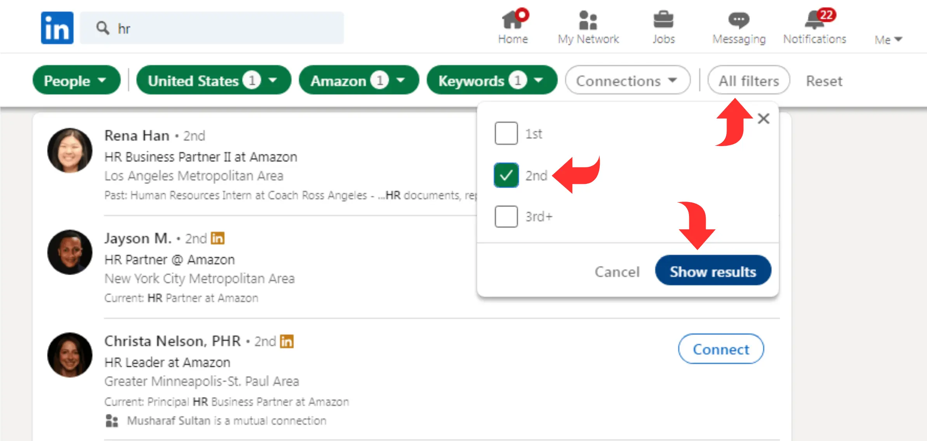Click the Messaging label
The image size is (927, 441).
point(739,40)
